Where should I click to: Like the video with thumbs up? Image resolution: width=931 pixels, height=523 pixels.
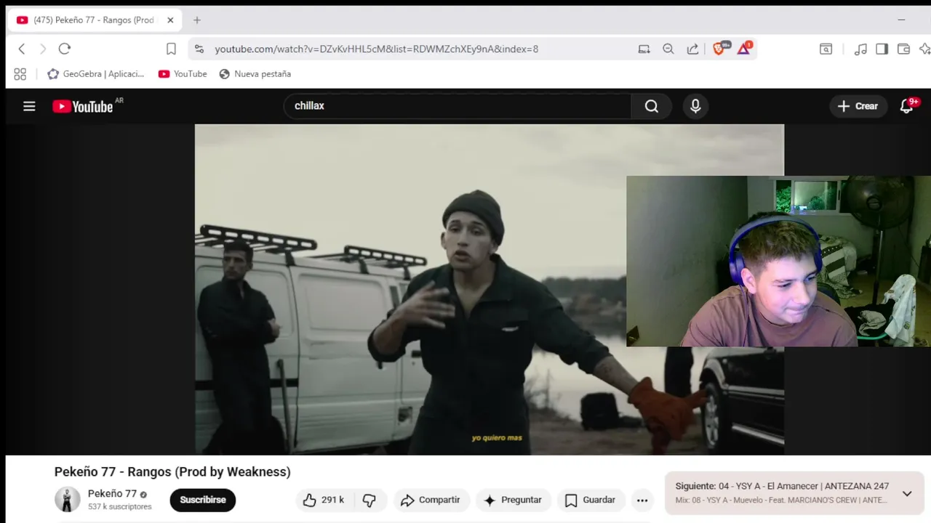tap(324, 500)
